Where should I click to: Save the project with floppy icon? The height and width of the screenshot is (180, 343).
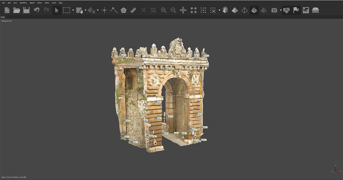26,10
